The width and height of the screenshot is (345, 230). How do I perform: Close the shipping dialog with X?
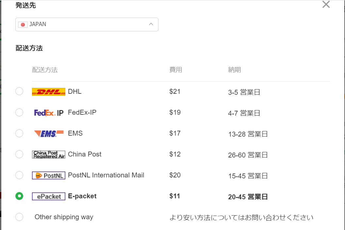tap(326, 4)
